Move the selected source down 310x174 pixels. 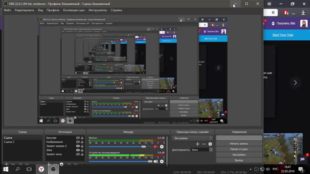[76, 164]
